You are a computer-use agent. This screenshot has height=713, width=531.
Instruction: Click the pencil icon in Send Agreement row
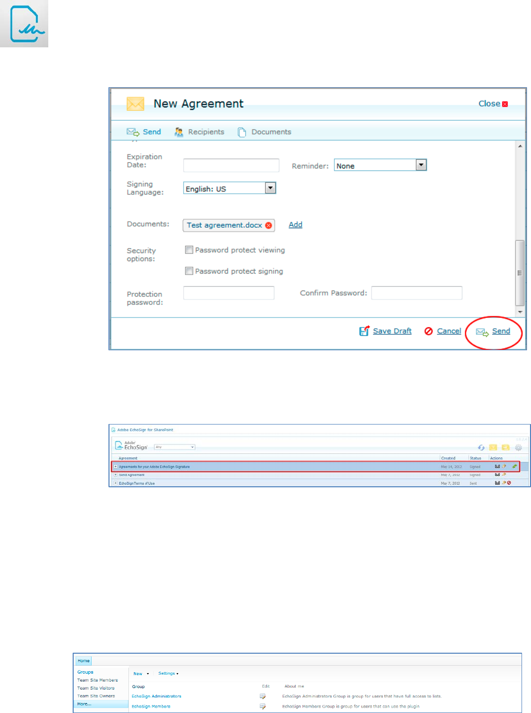point(504,474)
